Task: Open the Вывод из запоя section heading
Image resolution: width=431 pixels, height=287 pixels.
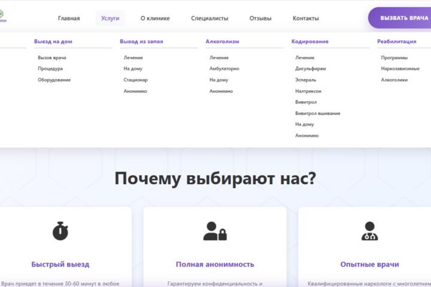Action: [x=141, y=41]
